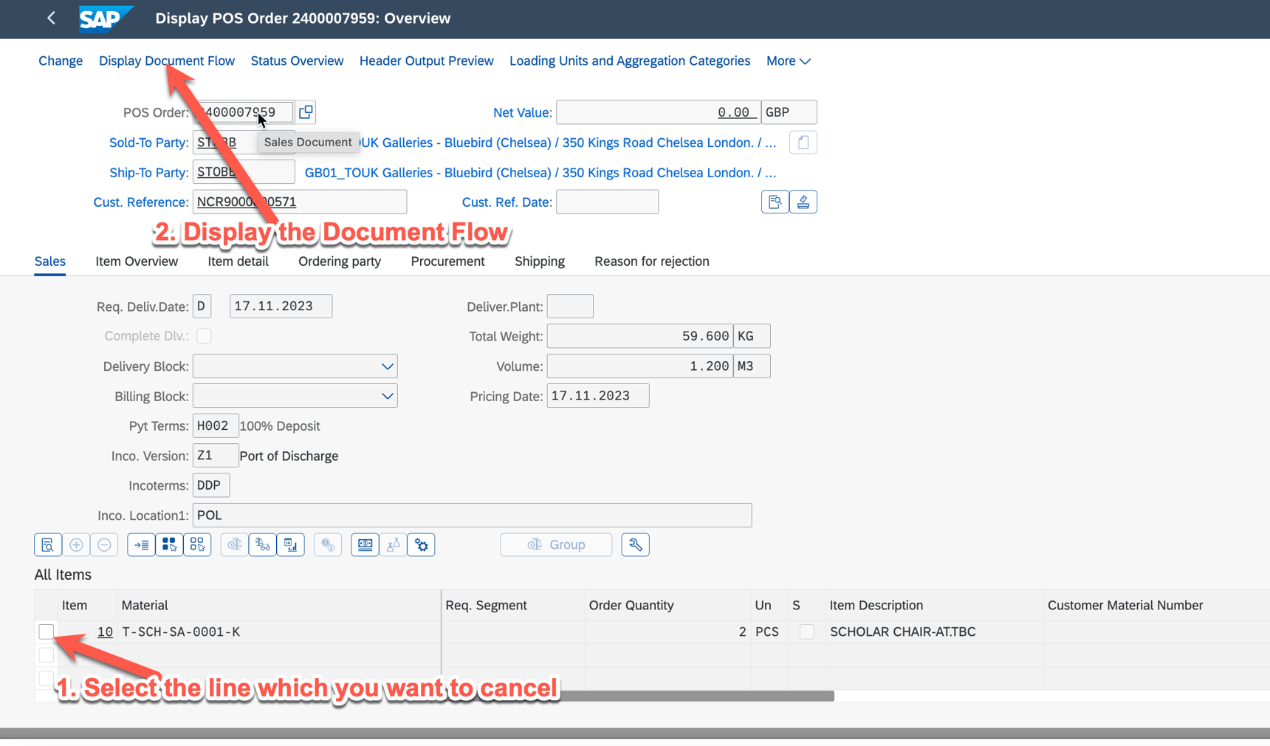Copy the POS Order using the copy icon

coord(306,112)
